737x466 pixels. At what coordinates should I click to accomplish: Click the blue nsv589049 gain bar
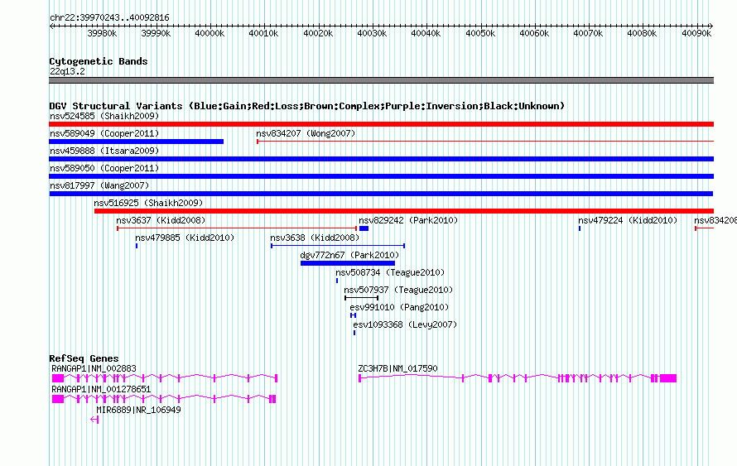coord(137,142)
